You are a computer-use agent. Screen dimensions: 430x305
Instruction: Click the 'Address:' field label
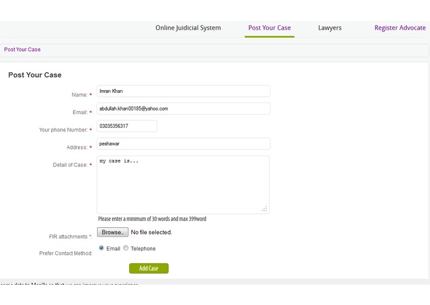pyautogui.click(x=77, y=148)
